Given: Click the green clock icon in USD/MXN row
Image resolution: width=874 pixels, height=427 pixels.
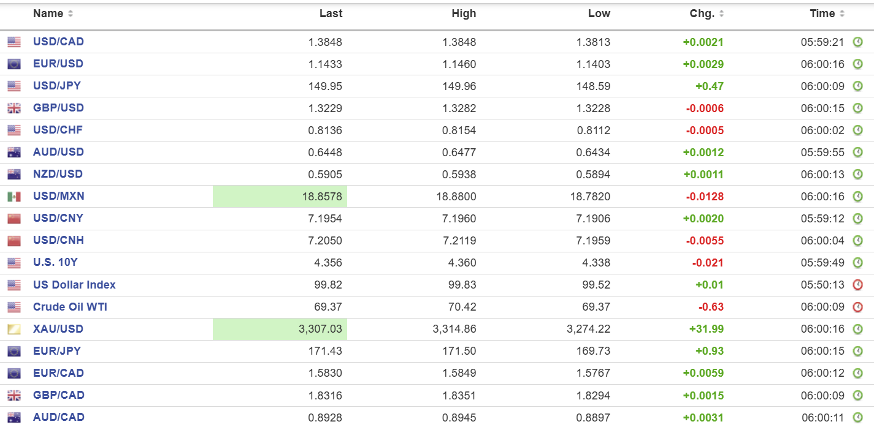Looking at the screenshot, I should click(x=858, y=197).
